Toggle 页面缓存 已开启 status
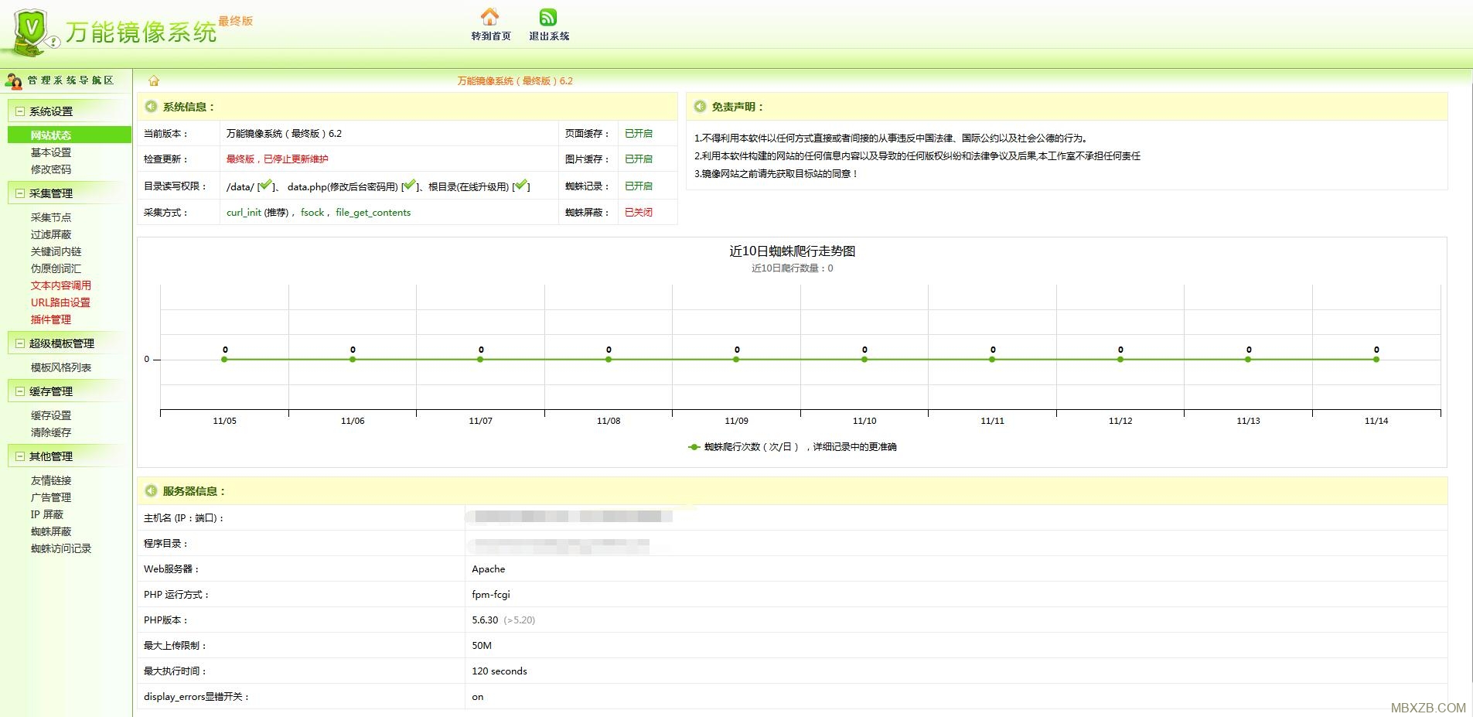 pos(637,133)
